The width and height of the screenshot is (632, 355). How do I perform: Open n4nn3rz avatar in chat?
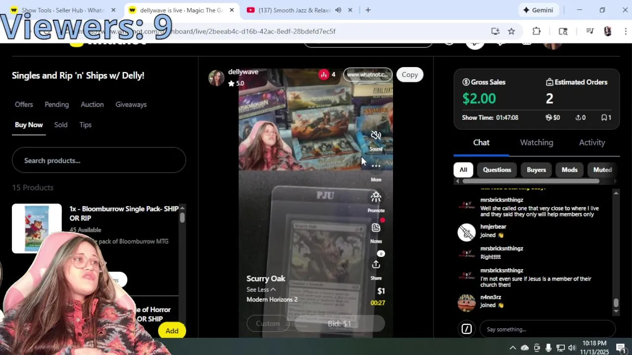[x=467, y=302]
